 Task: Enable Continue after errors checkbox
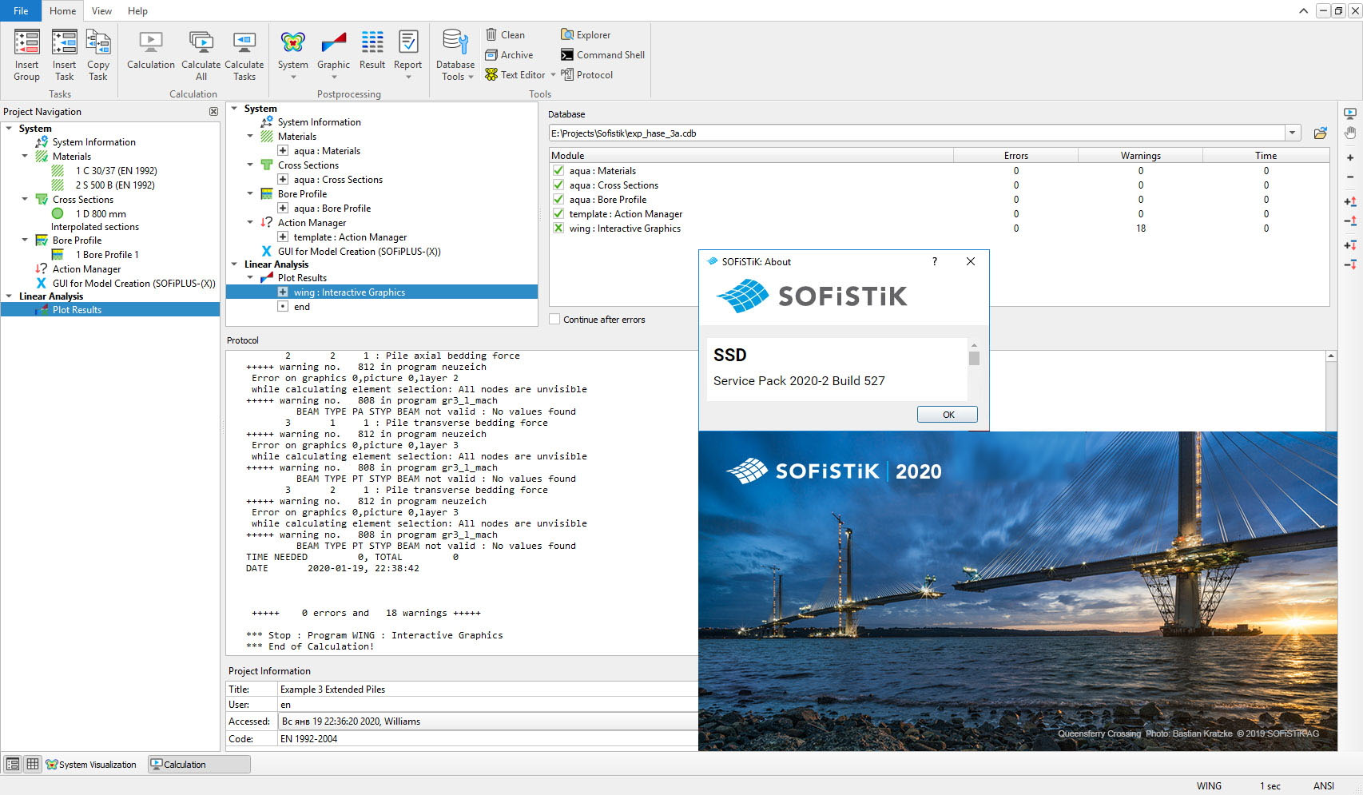click(x=554, y=320)
